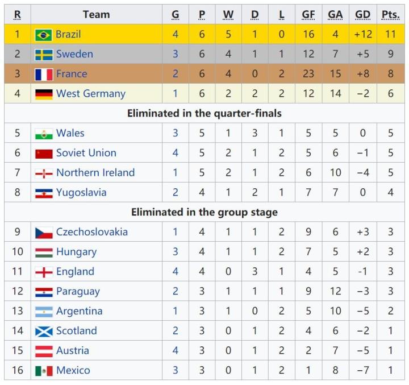Open Austria's group 4 link
This screenshot has width=409, height=385.
(x=175, y=351)
